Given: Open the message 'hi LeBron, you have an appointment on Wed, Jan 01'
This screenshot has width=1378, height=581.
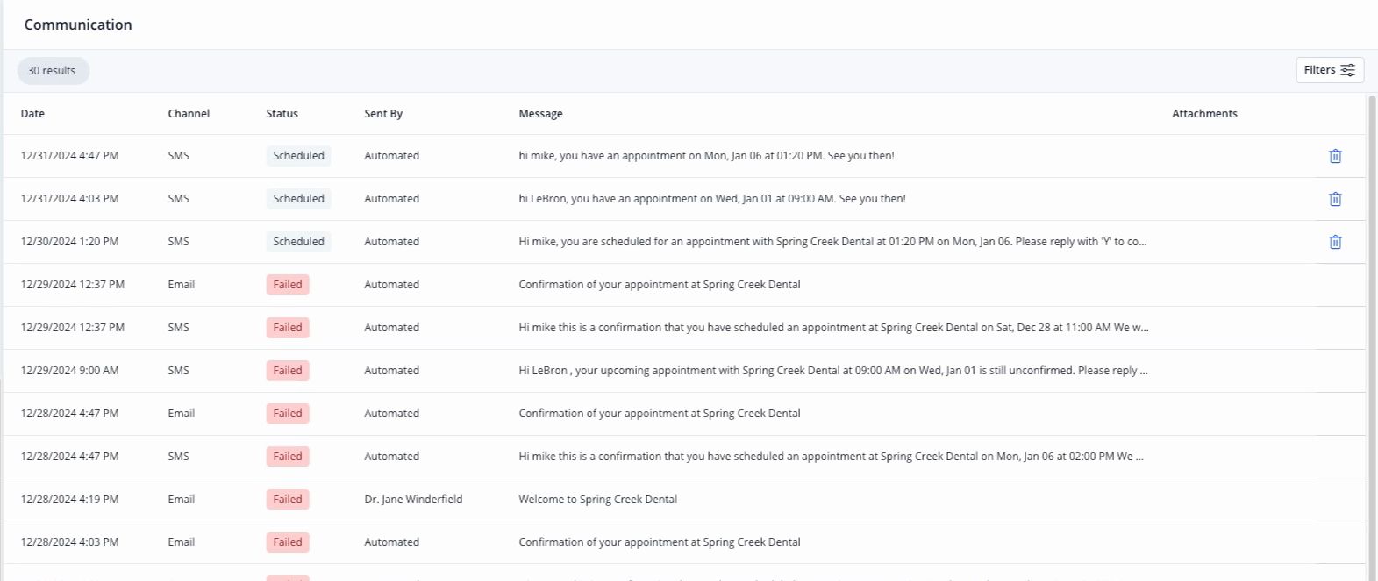Looking at the screenshot, I should tap(712, 199).
